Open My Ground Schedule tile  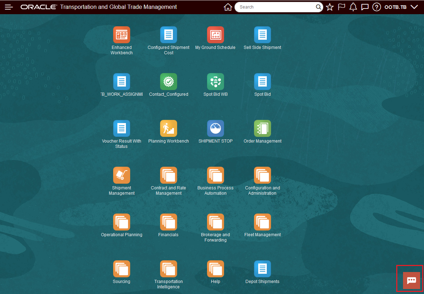point(216,35)
